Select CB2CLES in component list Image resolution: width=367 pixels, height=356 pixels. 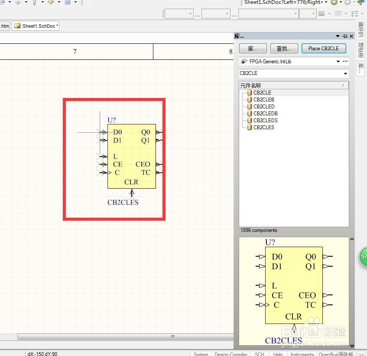click(264, 127)
